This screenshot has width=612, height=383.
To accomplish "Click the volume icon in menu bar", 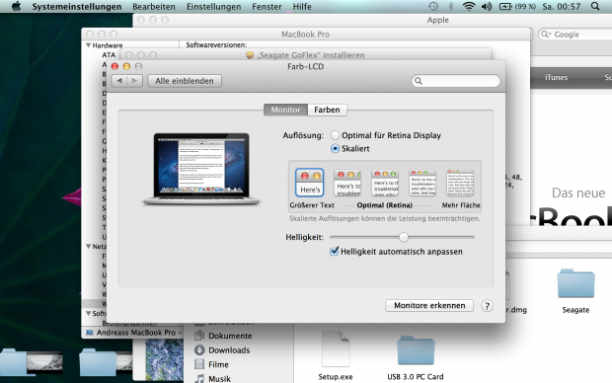I will click(x=487, y=6).
